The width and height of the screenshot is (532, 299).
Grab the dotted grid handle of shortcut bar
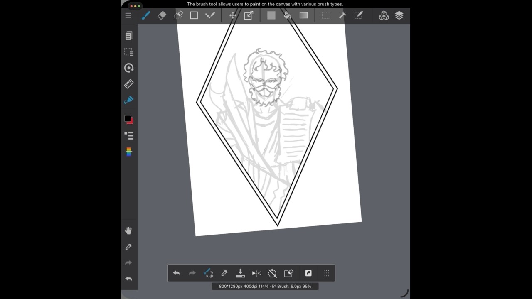(x=327, y=273)
